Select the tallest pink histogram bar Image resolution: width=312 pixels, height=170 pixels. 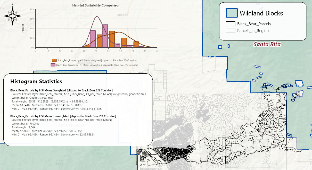click(105, 36)
